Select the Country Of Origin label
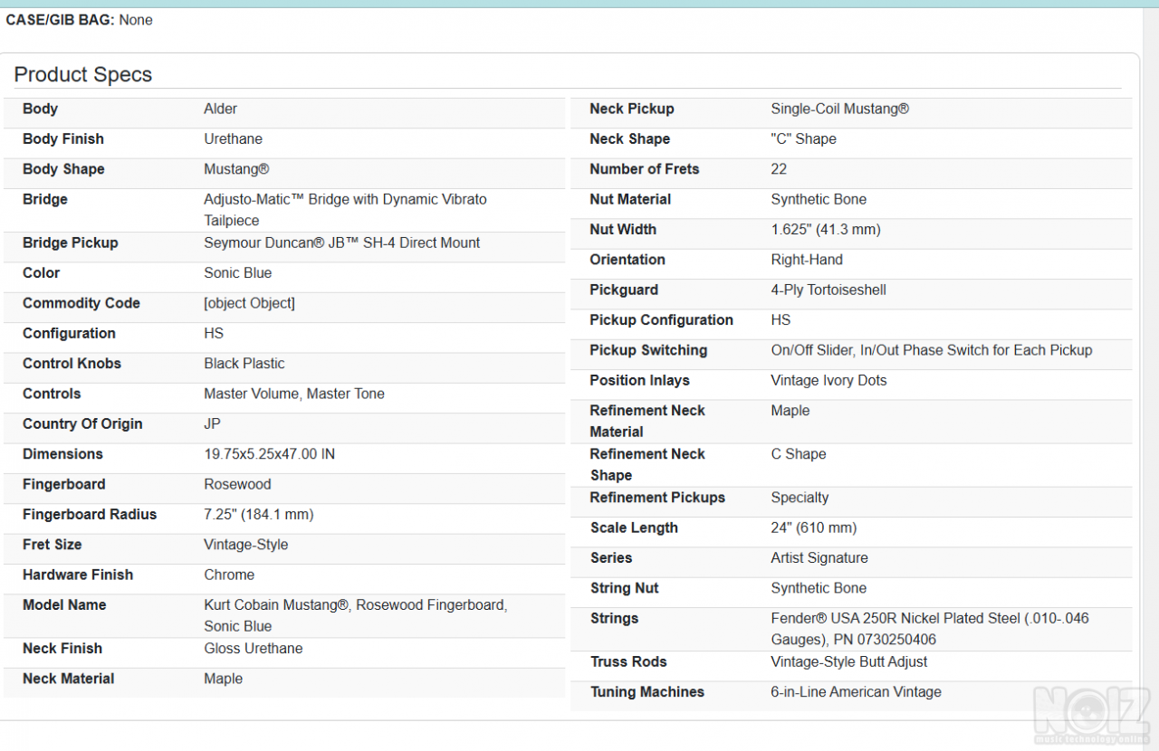 (82, 424)
